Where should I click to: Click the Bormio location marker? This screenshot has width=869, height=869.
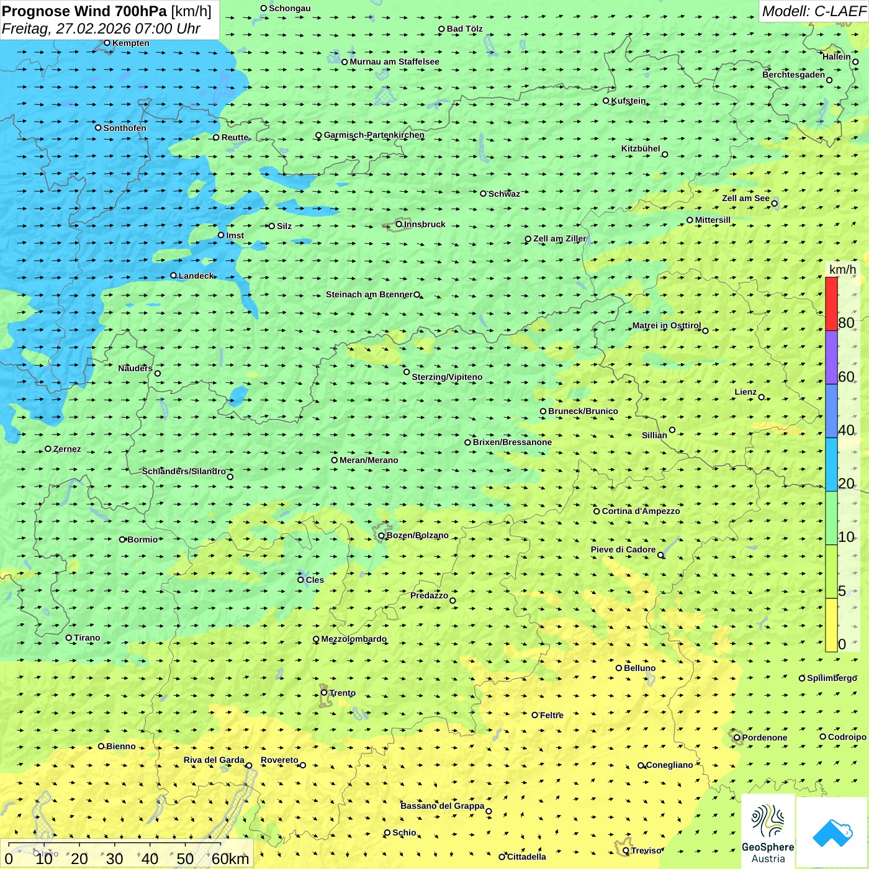pyautogui.click(x=122, y=539)
